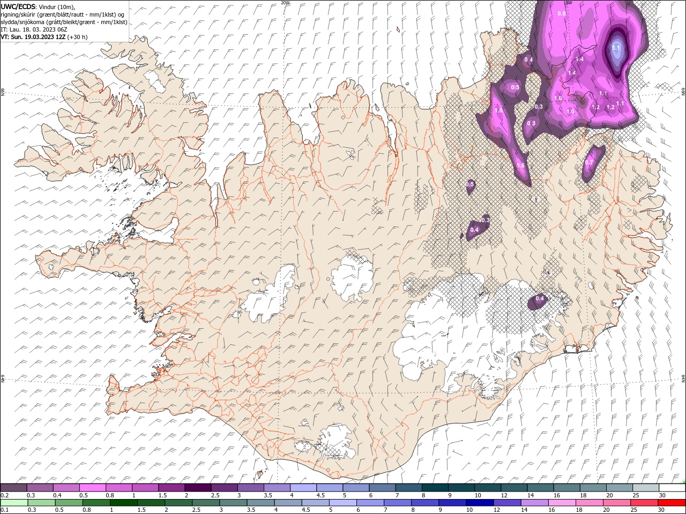Click the 0.7 value label on the map
This screenshot has width=686, height=514.
589,162
